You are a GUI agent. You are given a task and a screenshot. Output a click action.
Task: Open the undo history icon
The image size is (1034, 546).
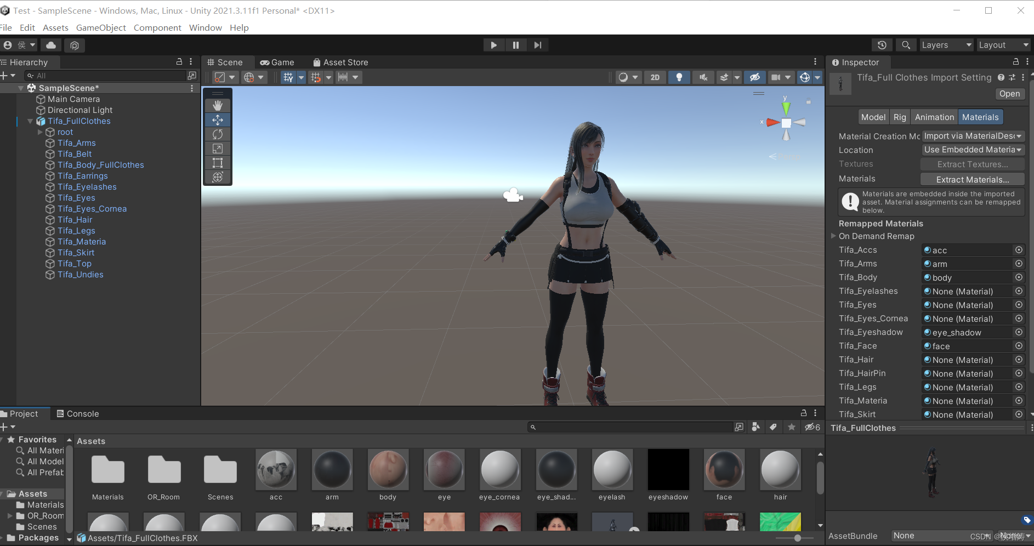(882, 45)
